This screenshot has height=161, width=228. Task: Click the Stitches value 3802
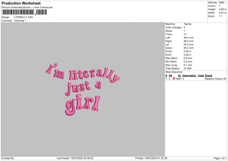[x=222, y=2]
